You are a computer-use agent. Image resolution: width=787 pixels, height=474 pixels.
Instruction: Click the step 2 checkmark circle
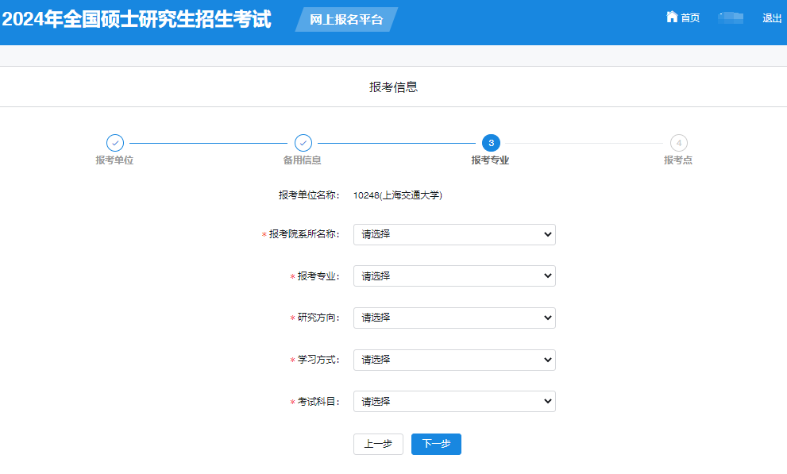click(x=303, y=143)
